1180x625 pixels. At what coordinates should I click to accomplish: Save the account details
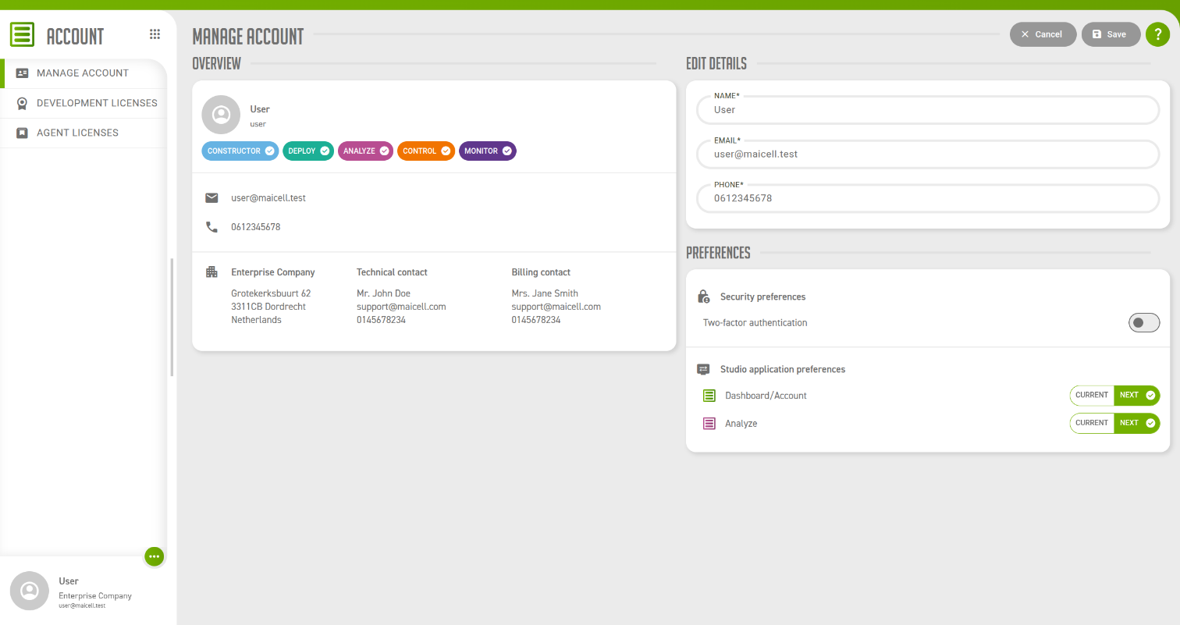coord(1111,34)
